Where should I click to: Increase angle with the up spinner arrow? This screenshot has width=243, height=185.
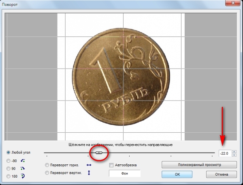click(234, 152)
